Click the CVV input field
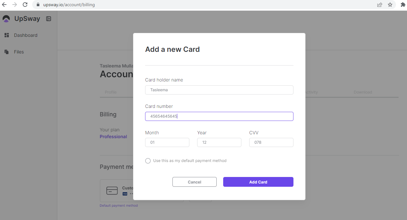This screenshot has width=407, height=220. [271, 142]
